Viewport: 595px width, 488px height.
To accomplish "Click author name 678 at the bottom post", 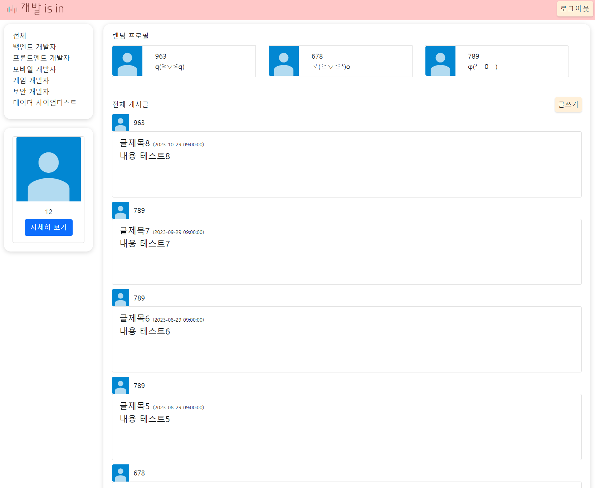I will [139, 473].
